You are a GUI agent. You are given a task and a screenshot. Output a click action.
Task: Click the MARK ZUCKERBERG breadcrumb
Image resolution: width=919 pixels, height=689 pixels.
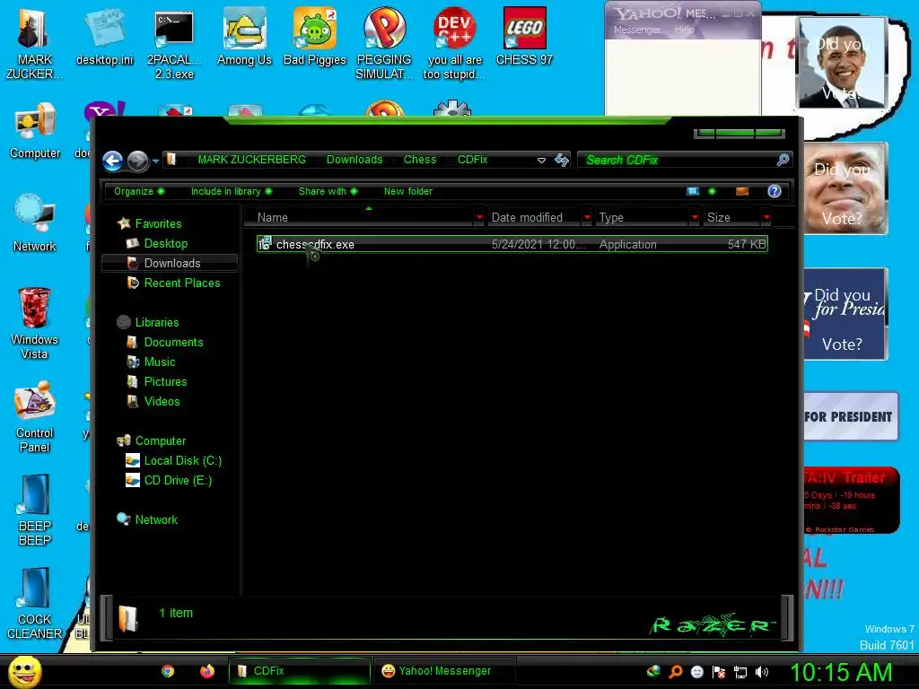coord(251,160)
